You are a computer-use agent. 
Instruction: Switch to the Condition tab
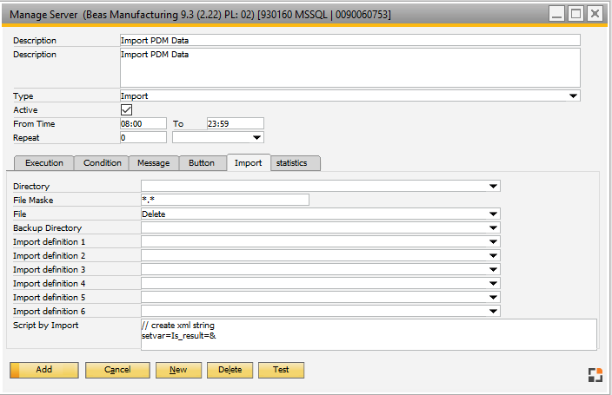pos(103,163)
